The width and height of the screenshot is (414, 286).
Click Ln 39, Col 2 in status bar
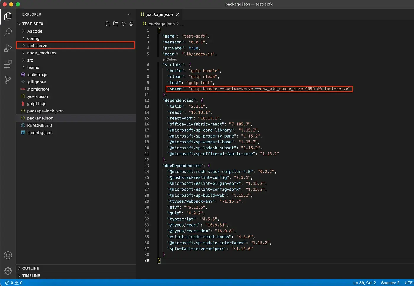[x=365, y=283]
